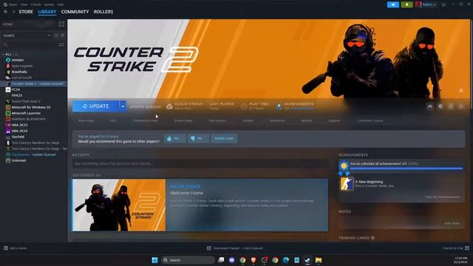Click the Cloud Status cloud icon
The height and width of the screenshot is (266, 473).
(169, 106)
